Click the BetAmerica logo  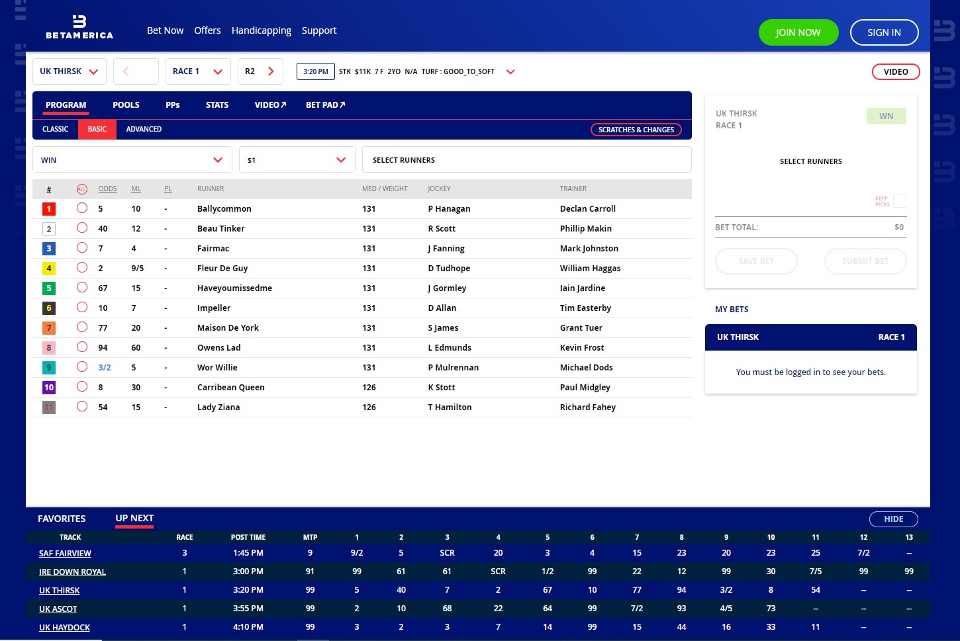79,27
